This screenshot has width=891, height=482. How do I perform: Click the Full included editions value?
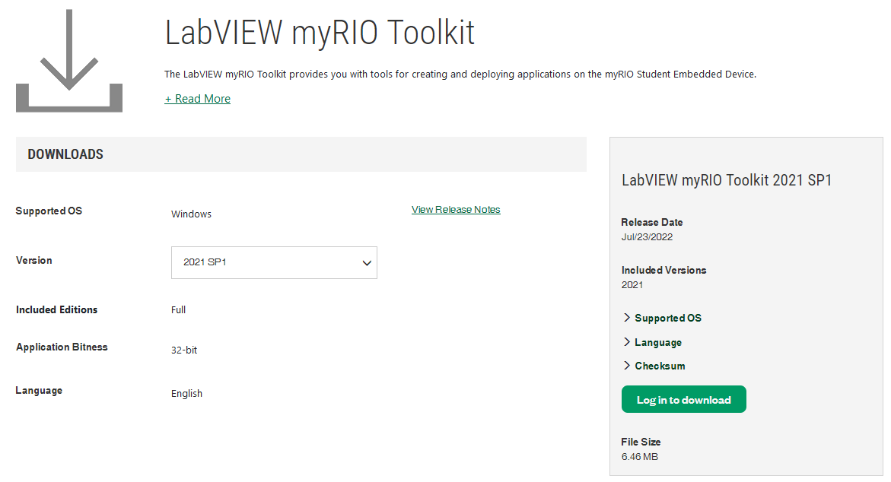(x=178, y=310)
